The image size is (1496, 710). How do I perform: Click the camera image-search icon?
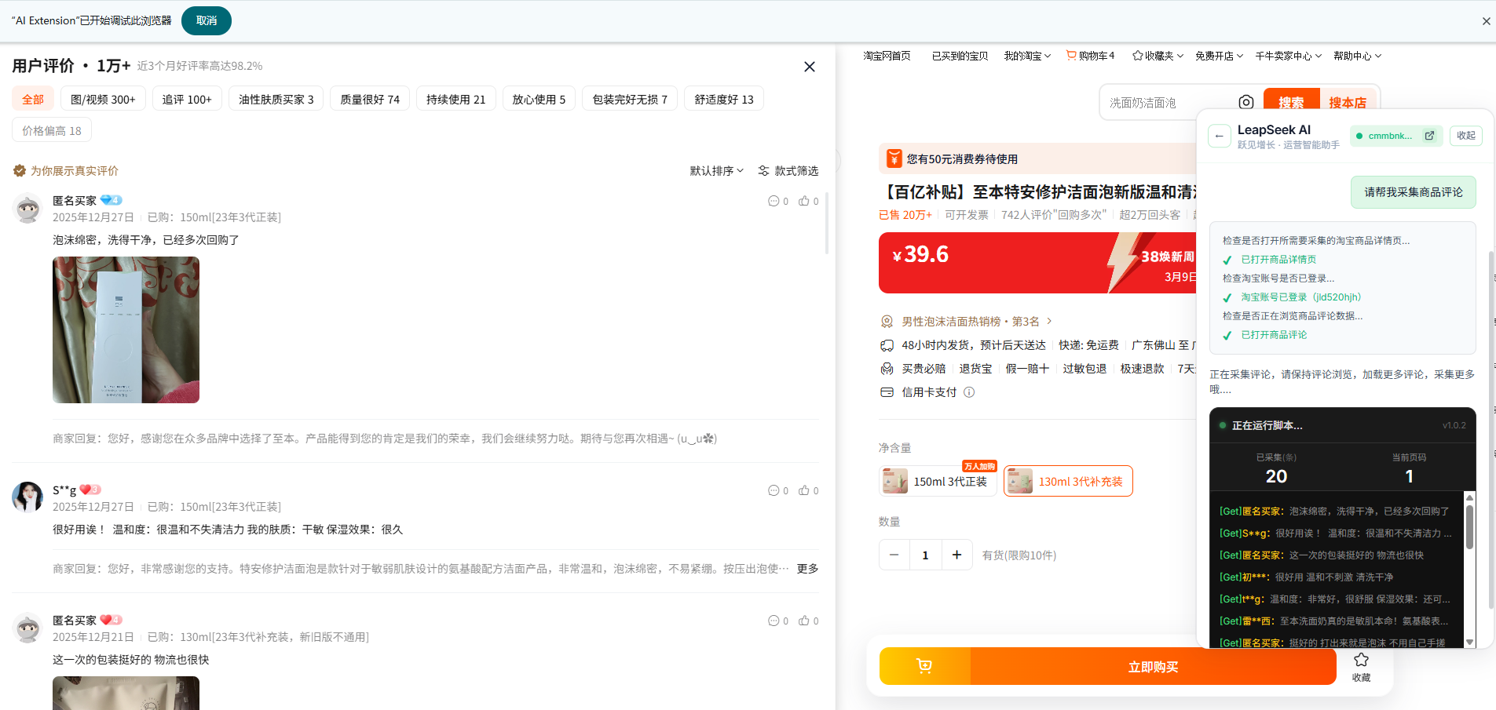pos(1245,102)
